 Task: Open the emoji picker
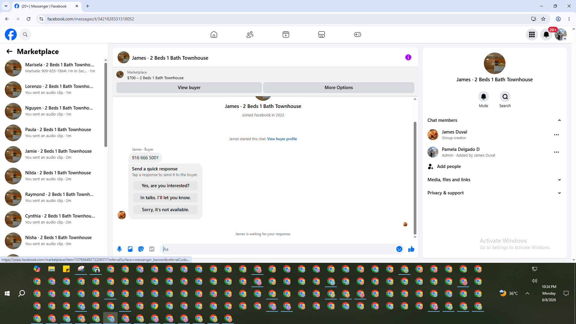399,249
